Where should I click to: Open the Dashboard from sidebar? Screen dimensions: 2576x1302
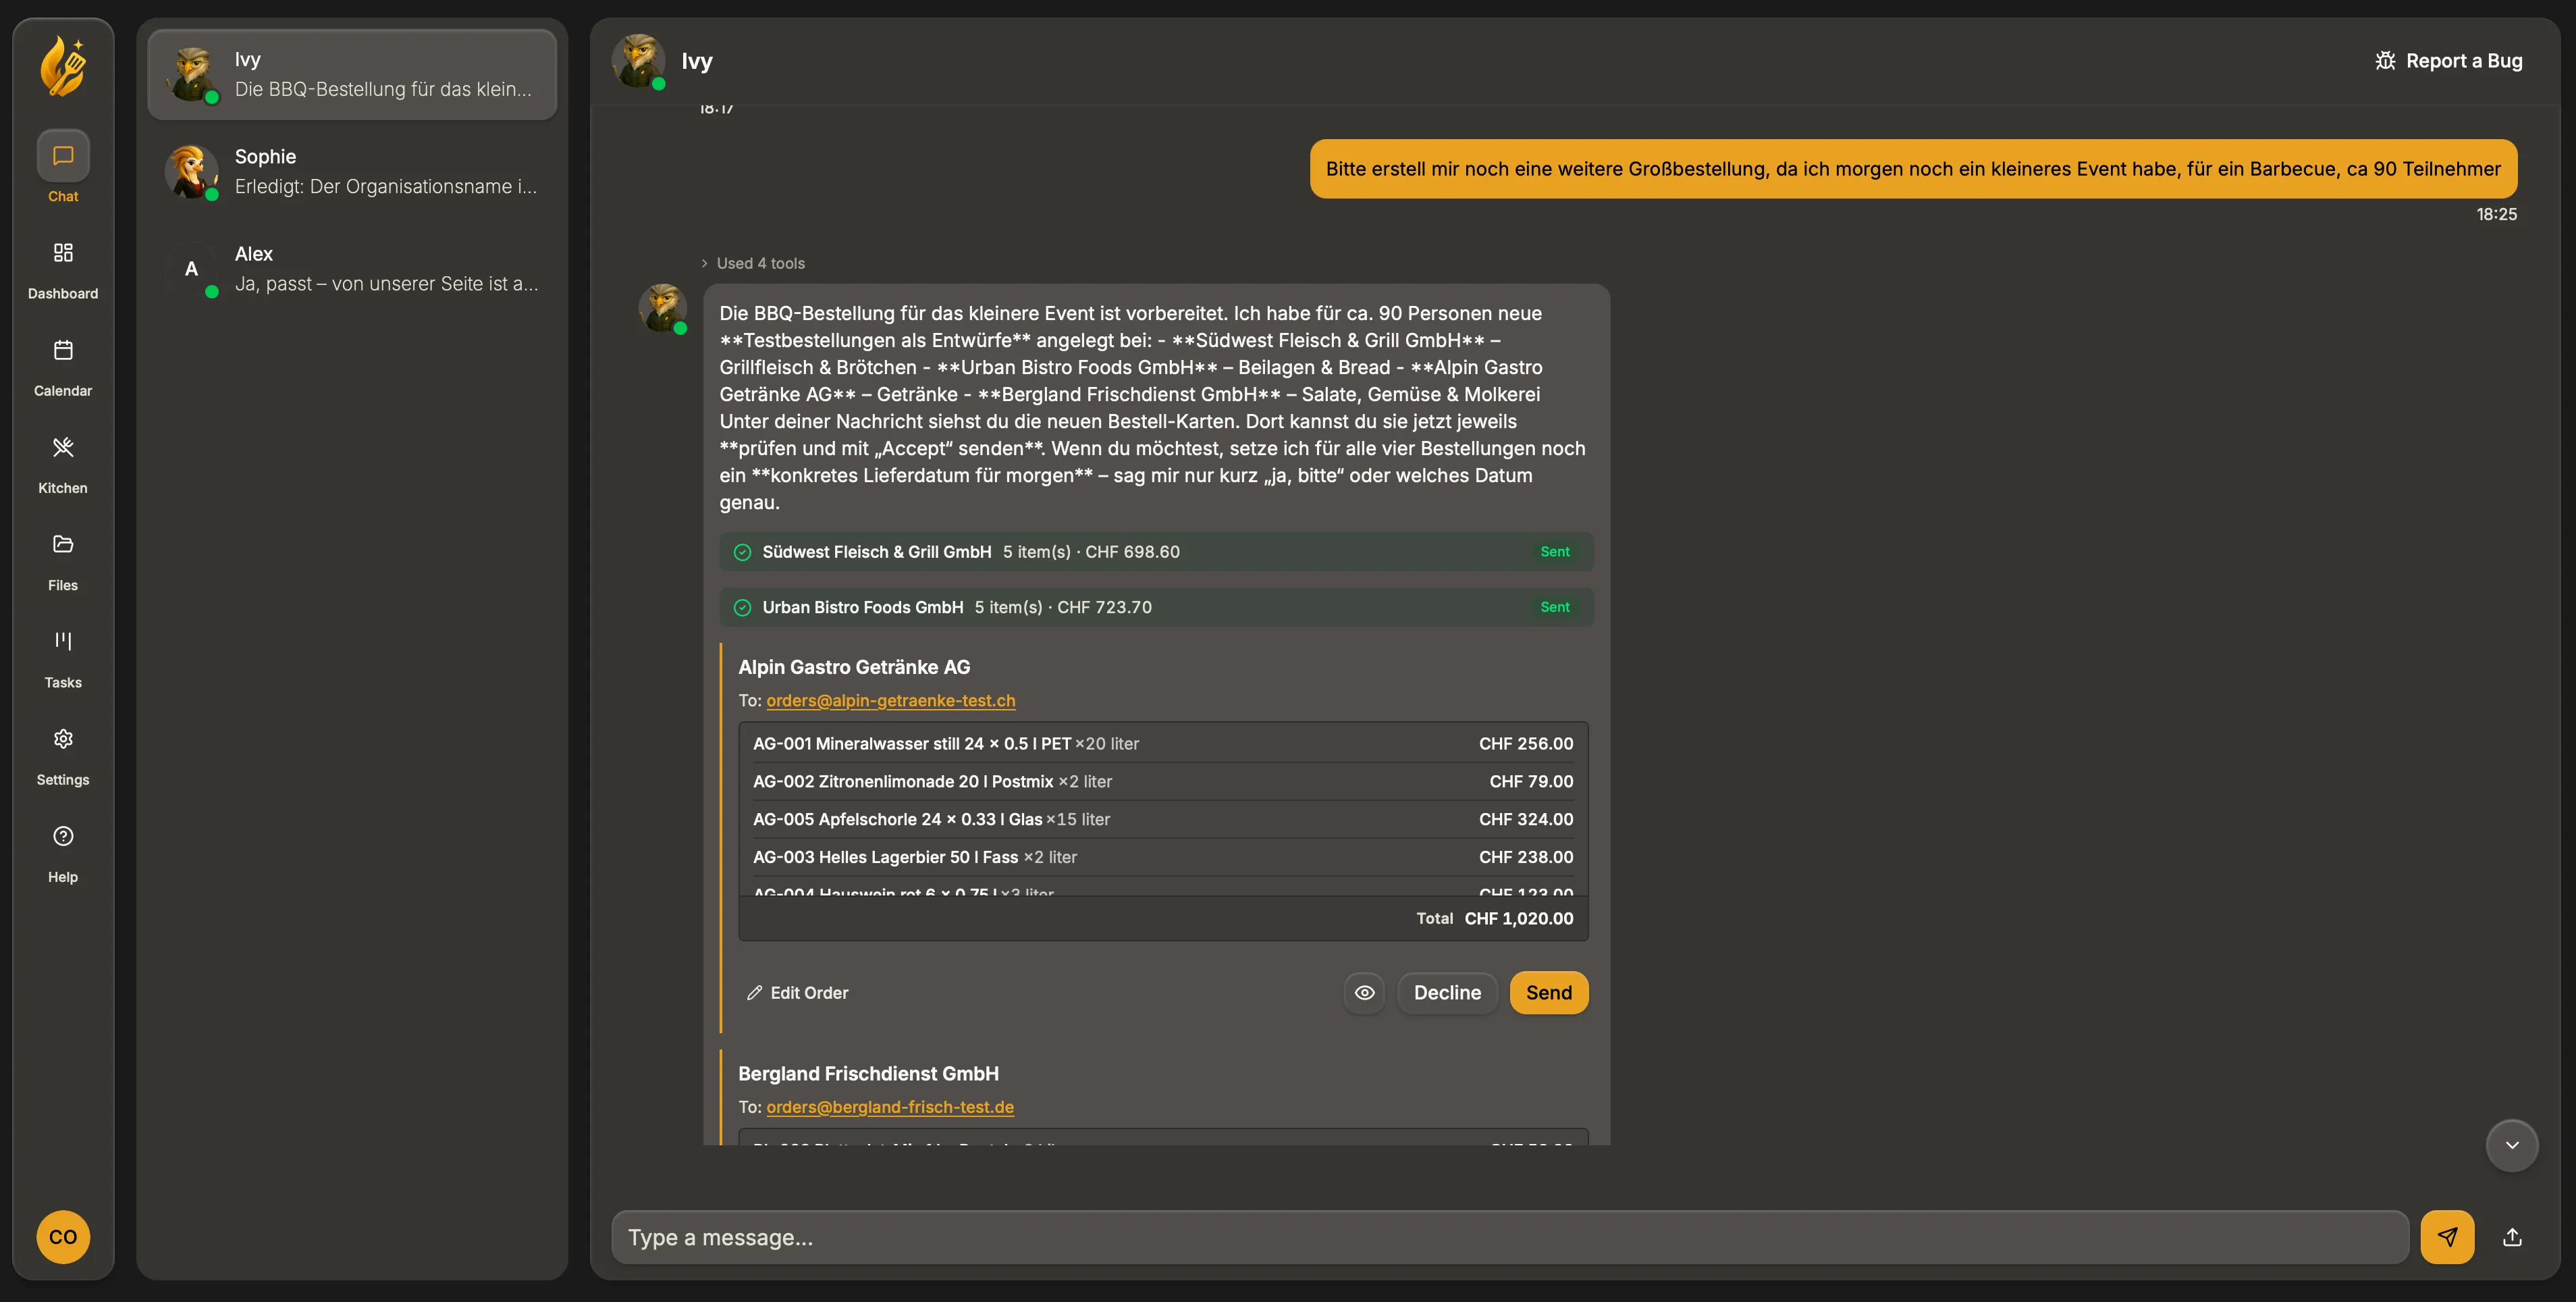63,270
